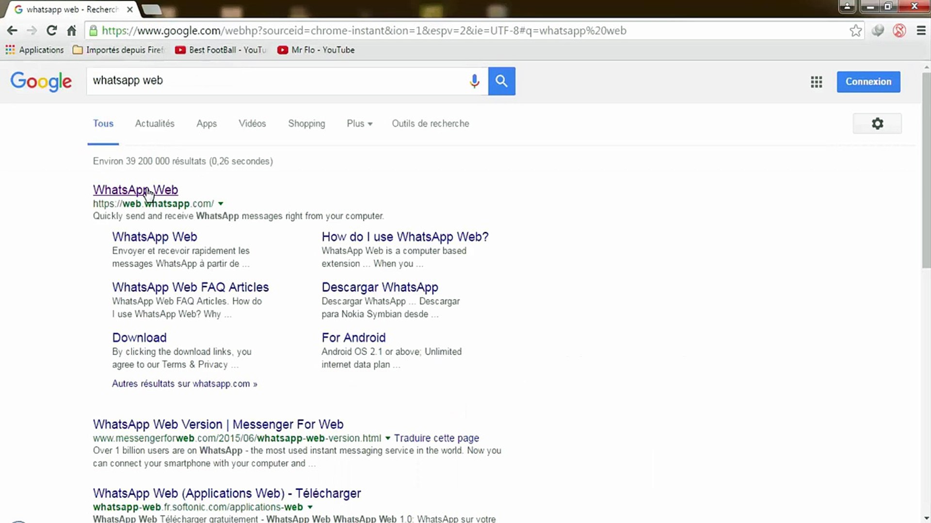Click the voice search microphone icon
The height and width of the screenshot is (523, 931).
(x=474, y=81)
